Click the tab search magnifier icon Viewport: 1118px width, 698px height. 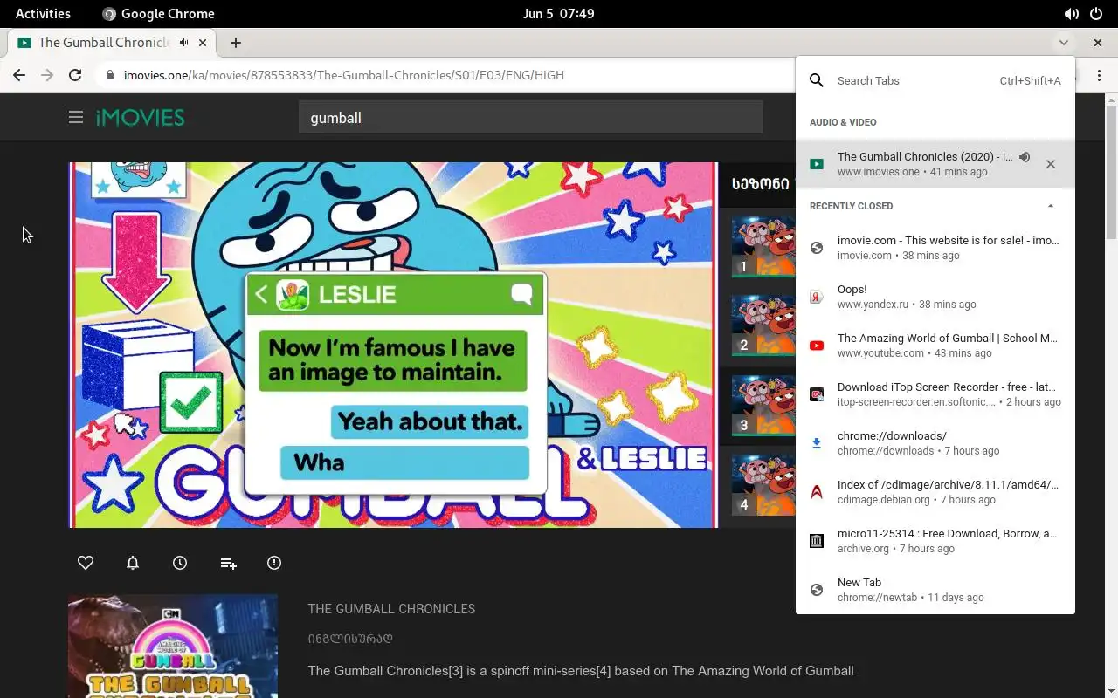(817, 80)
